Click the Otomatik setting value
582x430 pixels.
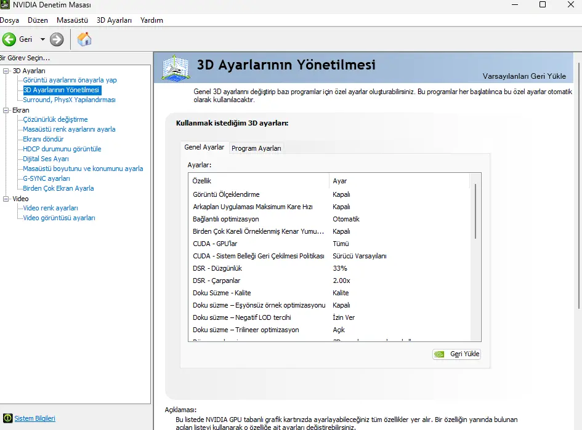(346, 219)
